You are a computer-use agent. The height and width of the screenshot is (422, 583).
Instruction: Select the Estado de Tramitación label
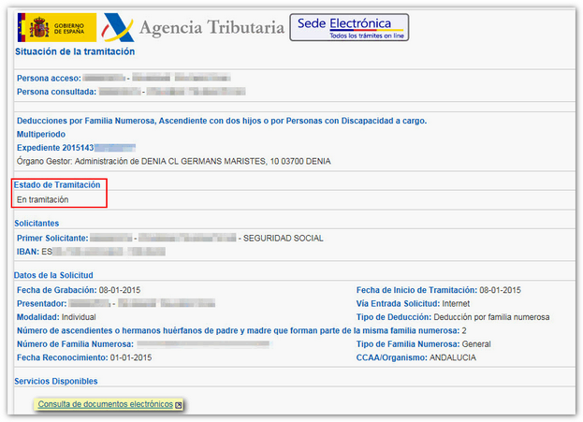57,185
